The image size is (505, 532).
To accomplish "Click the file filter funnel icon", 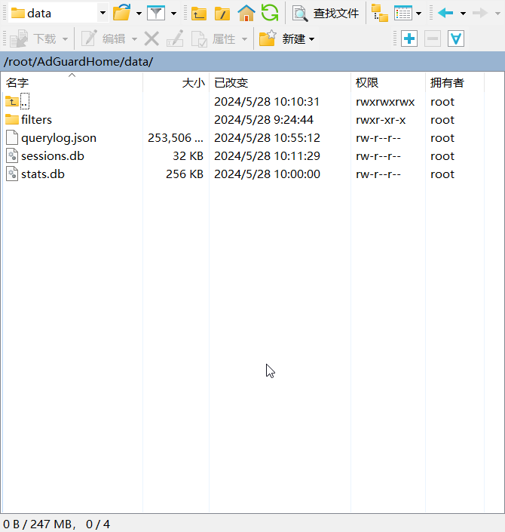I will click(x=156, y=13).
